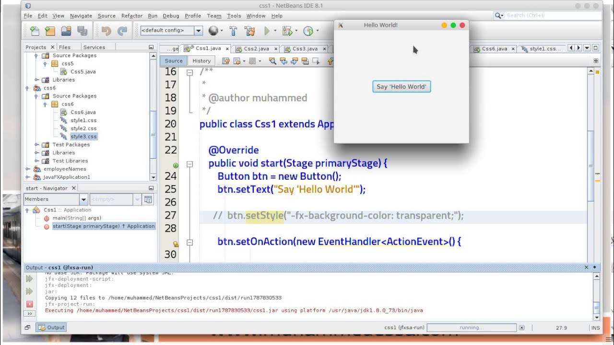
Task: Switch to the Services panel tab
Action: (94, 47)
